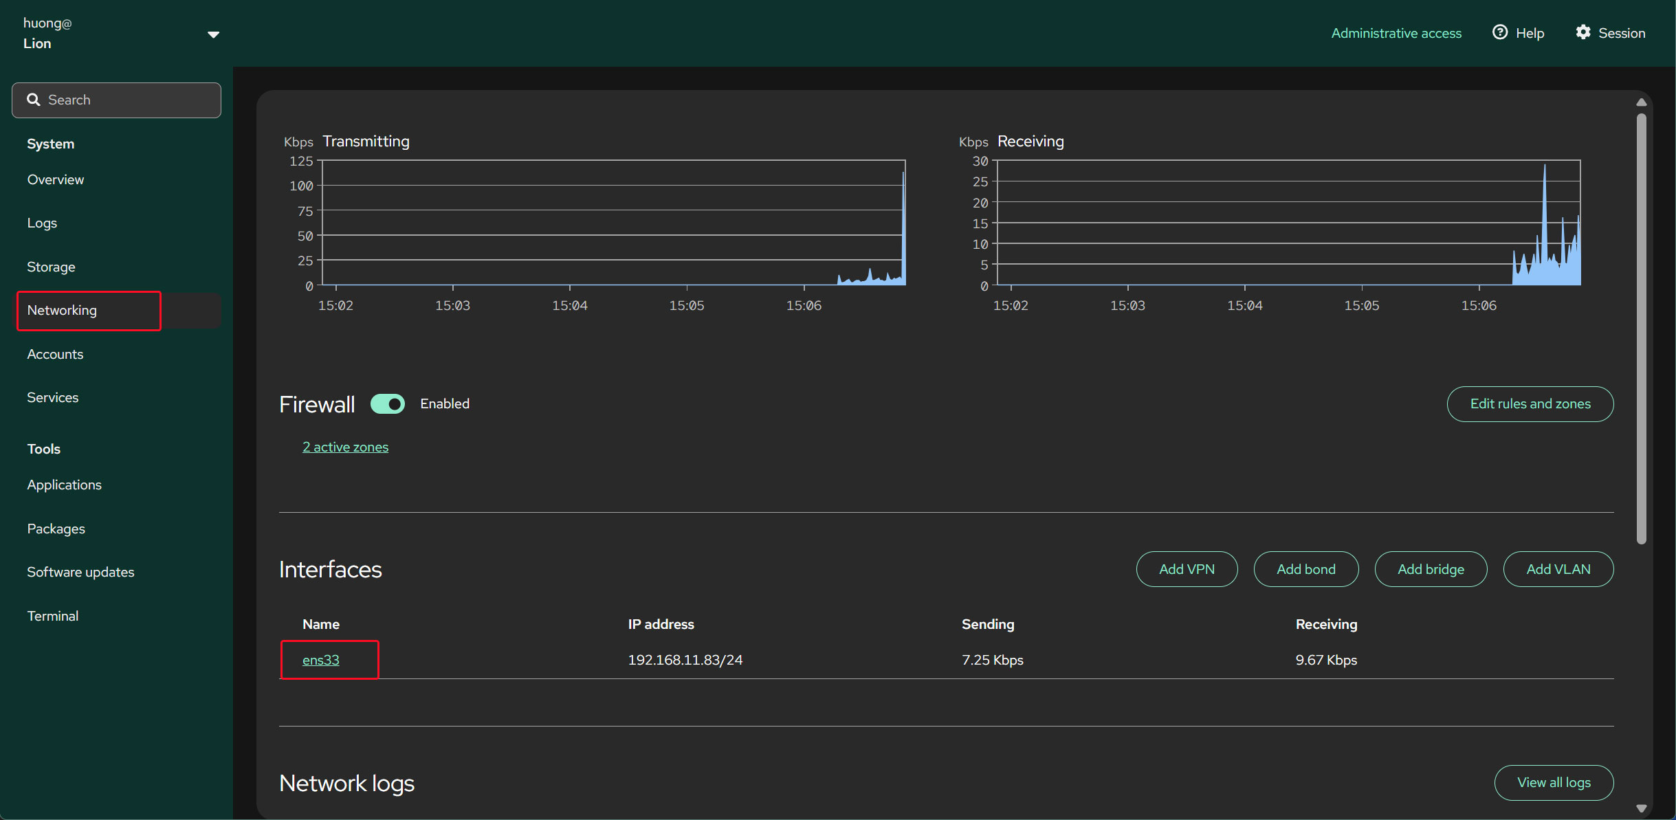The image size is (1676, 820).
Task: Disable the Firewall toggle switch
Action: (x=388, y=403)
